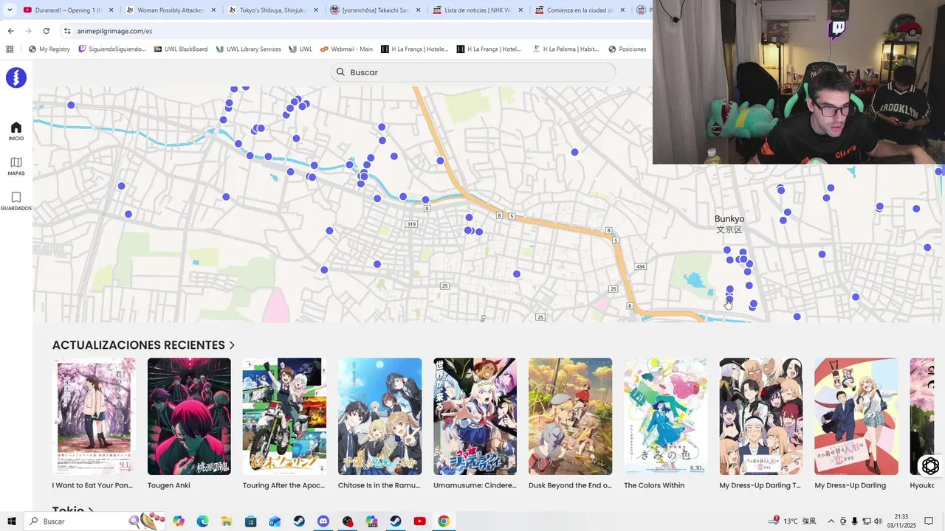This screenshot has height=531, width=945.
Task: Click the clock showing 21:33
Action: 901,521
